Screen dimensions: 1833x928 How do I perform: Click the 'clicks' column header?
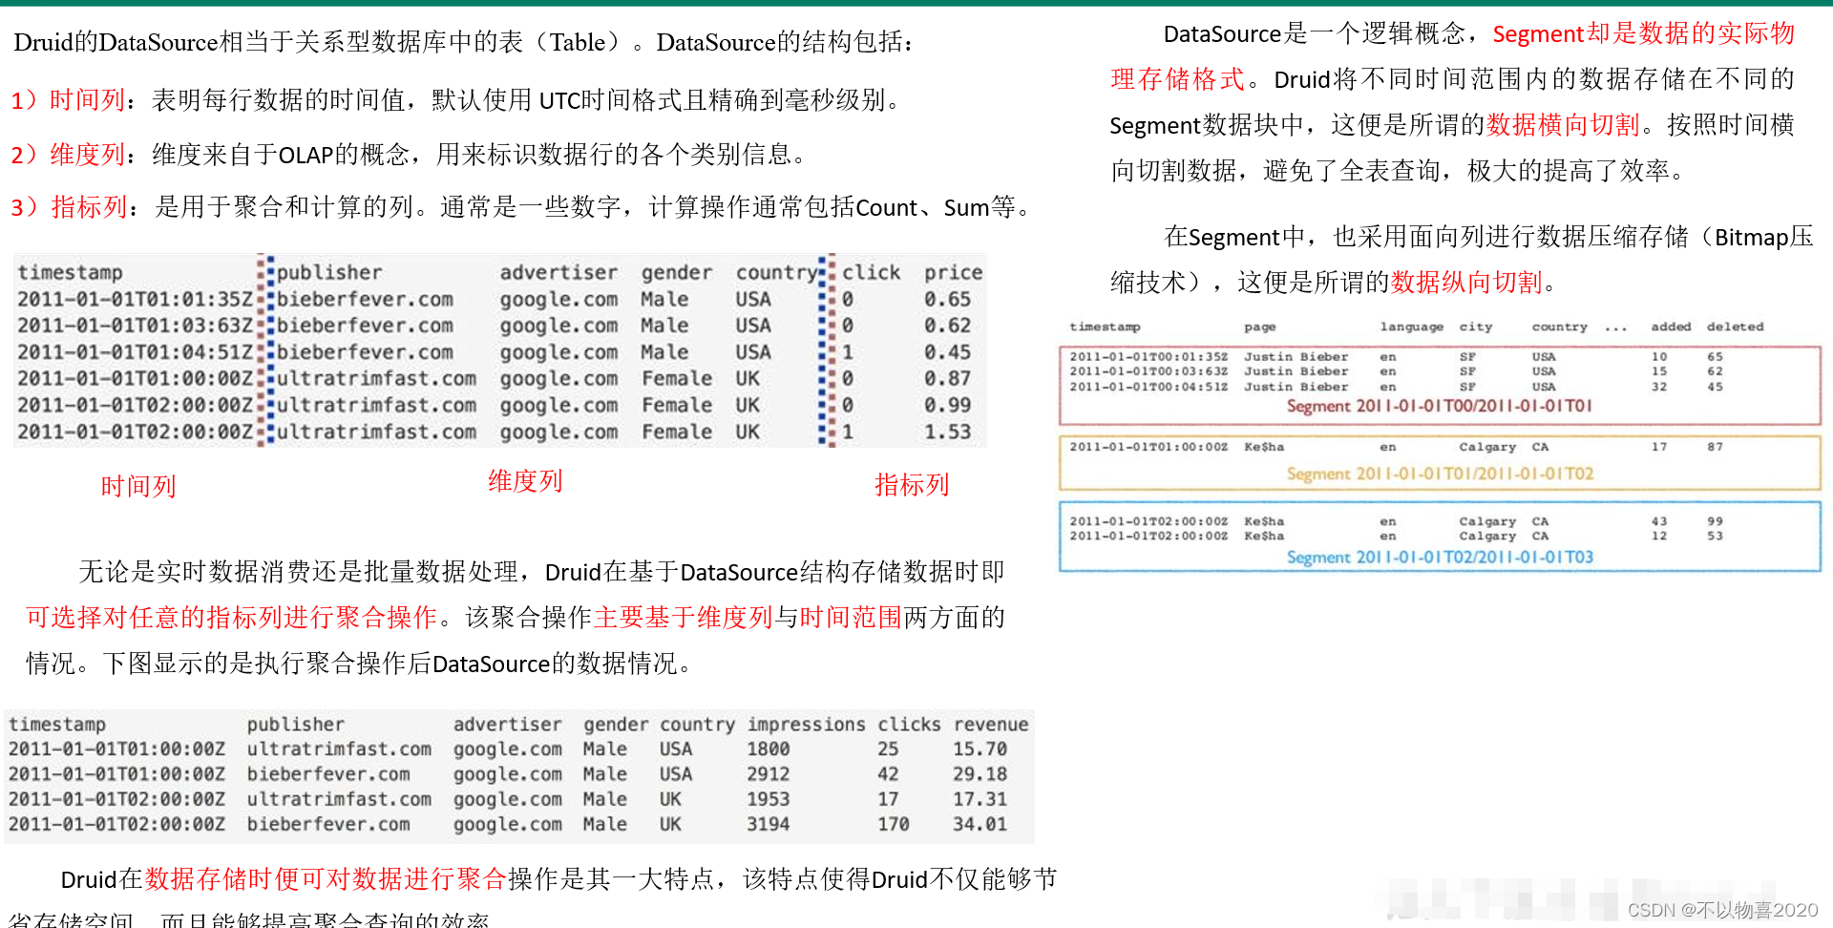pyautogui.click(x=909, y=725)
